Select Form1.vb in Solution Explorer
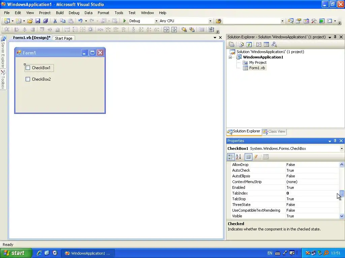Screen dimensions: 345x258 point(257,68)
